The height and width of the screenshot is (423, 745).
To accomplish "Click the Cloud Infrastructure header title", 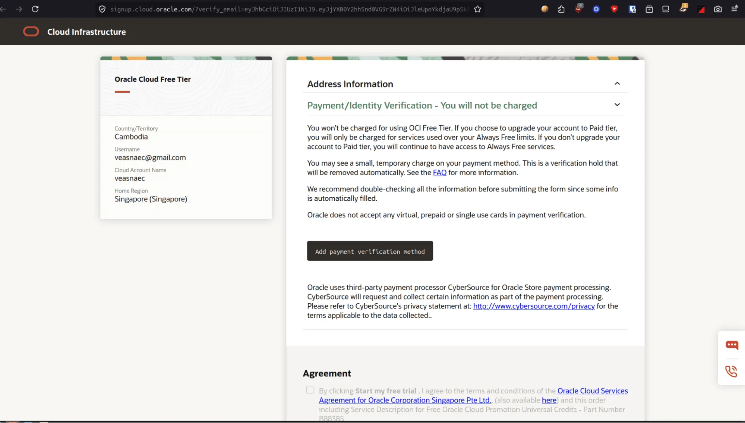I will tap(86, 32).
